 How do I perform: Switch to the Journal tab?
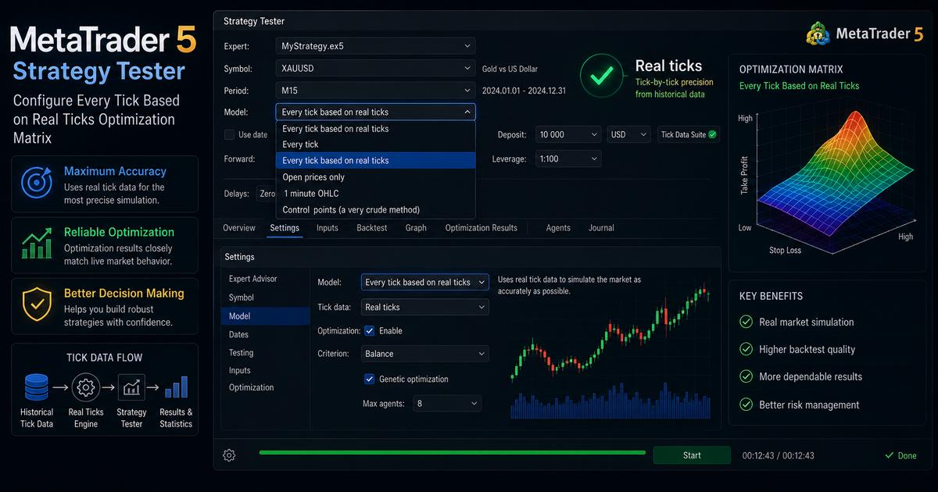601,228
